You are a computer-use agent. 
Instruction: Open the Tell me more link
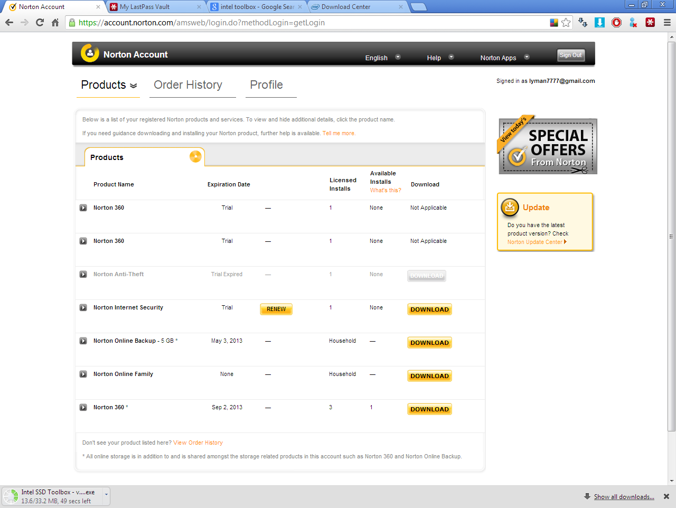tap(339, 133)
